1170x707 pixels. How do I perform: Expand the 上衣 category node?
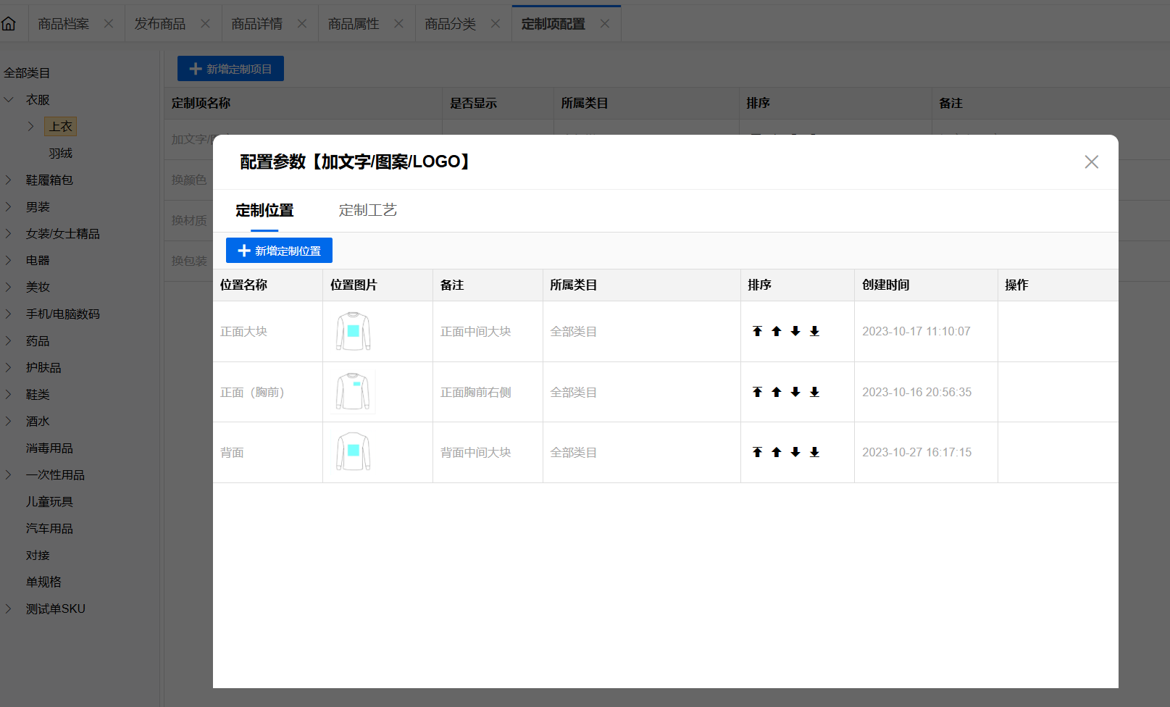[x=30, y=127]
